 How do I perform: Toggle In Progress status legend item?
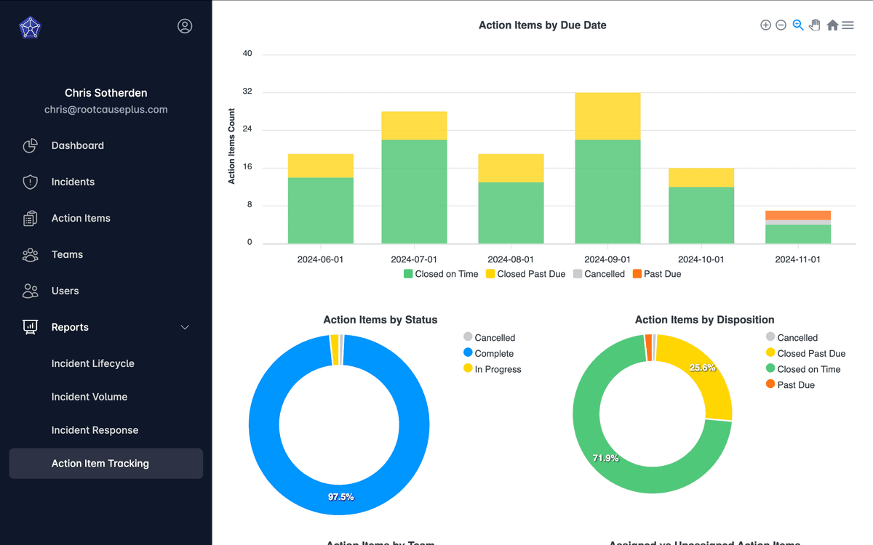coord(493,369)
